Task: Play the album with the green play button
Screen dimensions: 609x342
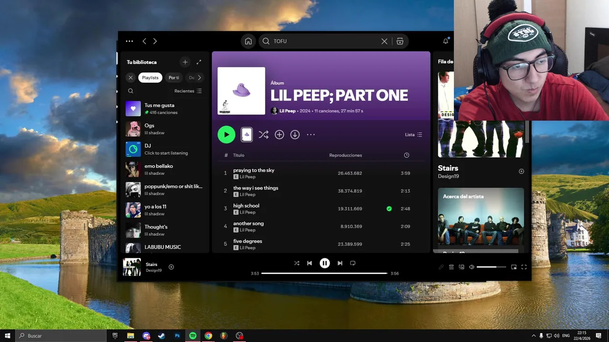Action: [x=226, y=134]
